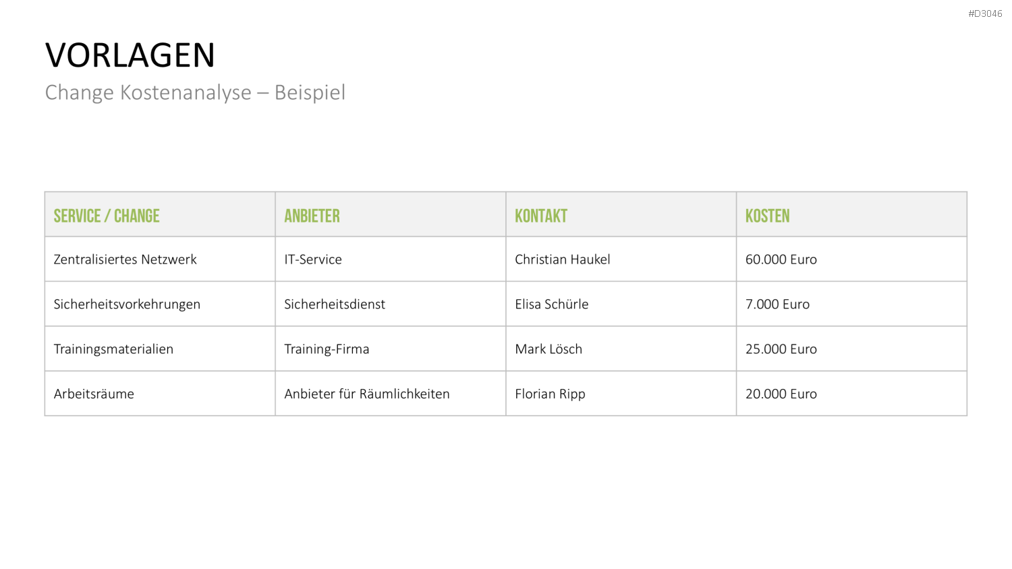Click the #D3046 slide code label
This screenshot has height=569, width=1012.
tap(985, 13)
